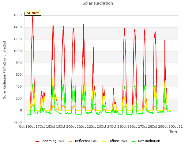Click the 1200 y-axis tick value
Image resolution: width=196 pixels, height=147 pixels.
18,39
